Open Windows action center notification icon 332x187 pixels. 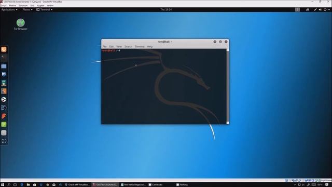click(327, 185)
